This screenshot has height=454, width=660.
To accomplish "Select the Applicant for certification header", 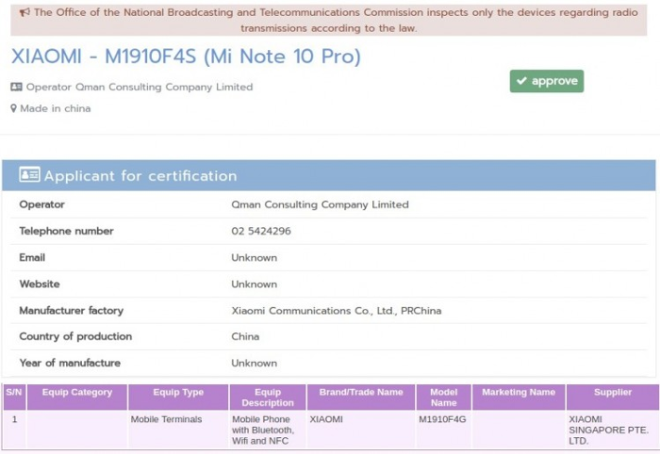I will pyautogui.click(x=329, y=175).
